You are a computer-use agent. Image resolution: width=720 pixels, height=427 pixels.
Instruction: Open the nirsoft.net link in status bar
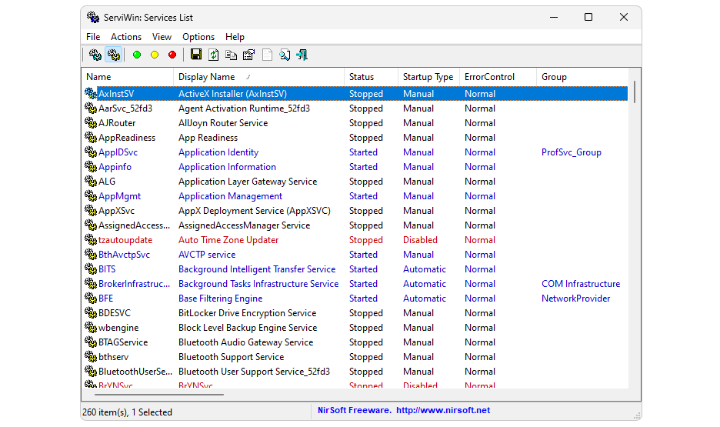click(x=443, y=410)
